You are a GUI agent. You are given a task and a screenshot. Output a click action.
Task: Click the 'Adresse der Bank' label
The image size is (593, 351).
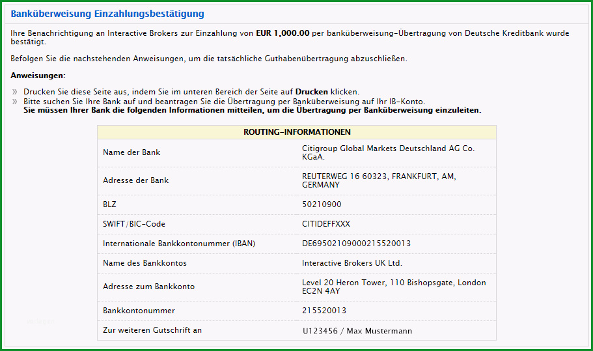coord(135,180)
